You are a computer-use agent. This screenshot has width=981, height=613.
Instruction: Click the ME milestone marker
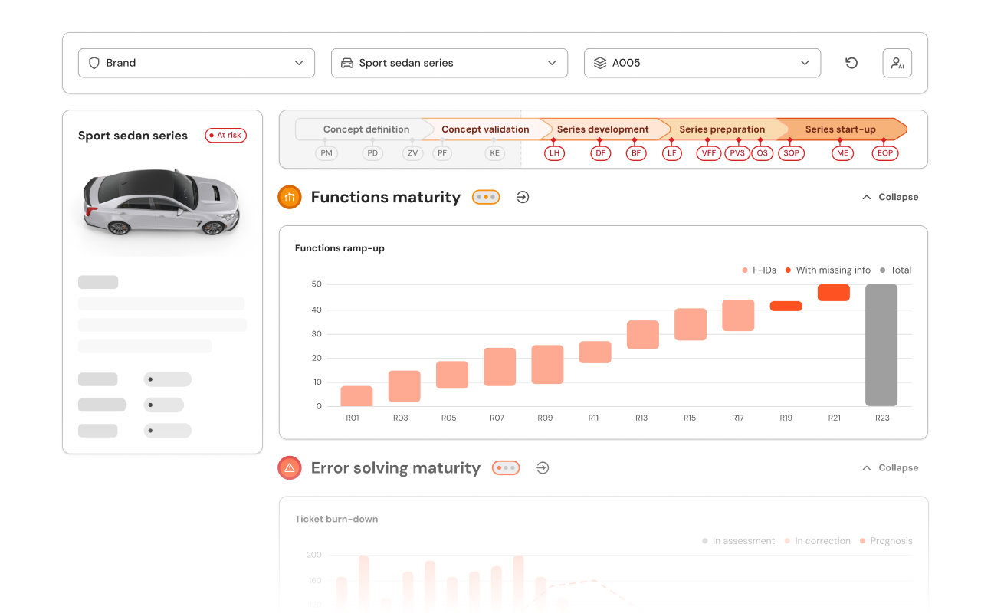click(x=843, y=153)
